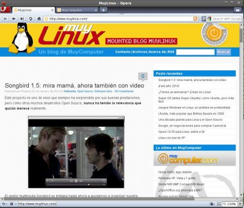
Task: Open the Open Source category link
Action: tap(85, 91)
